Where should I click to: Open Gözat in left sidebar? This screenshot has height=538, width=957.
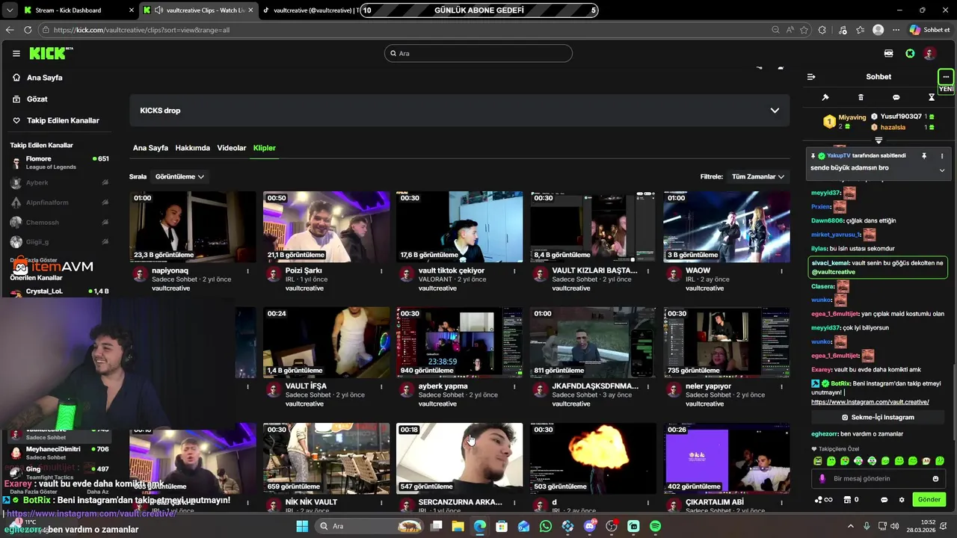(37, 99)
